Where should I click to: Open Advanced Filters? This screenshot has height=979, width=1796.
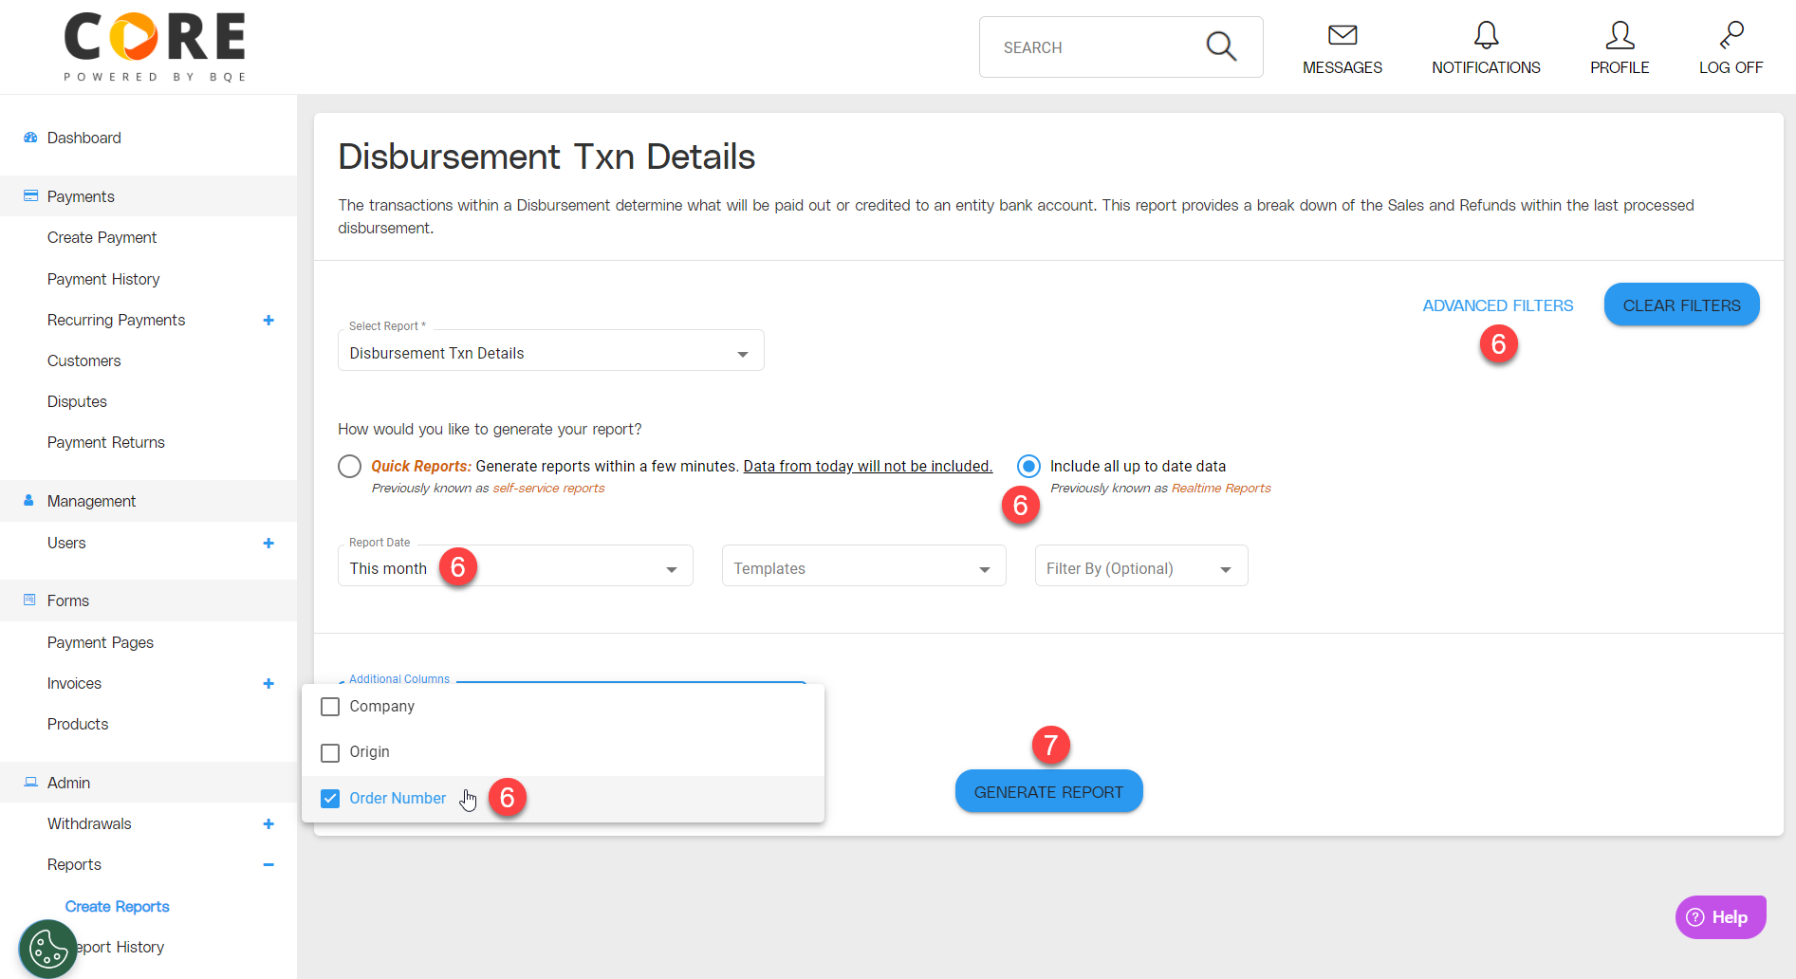(1497, 305)
